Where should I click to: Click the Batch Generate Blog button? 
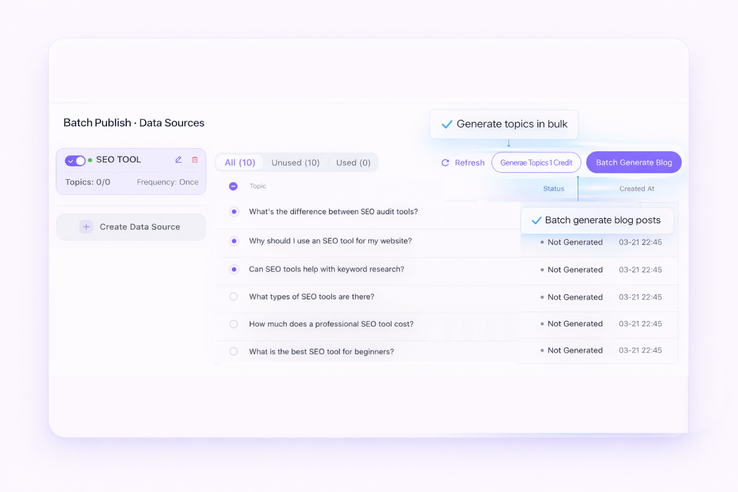coord(634,162)
